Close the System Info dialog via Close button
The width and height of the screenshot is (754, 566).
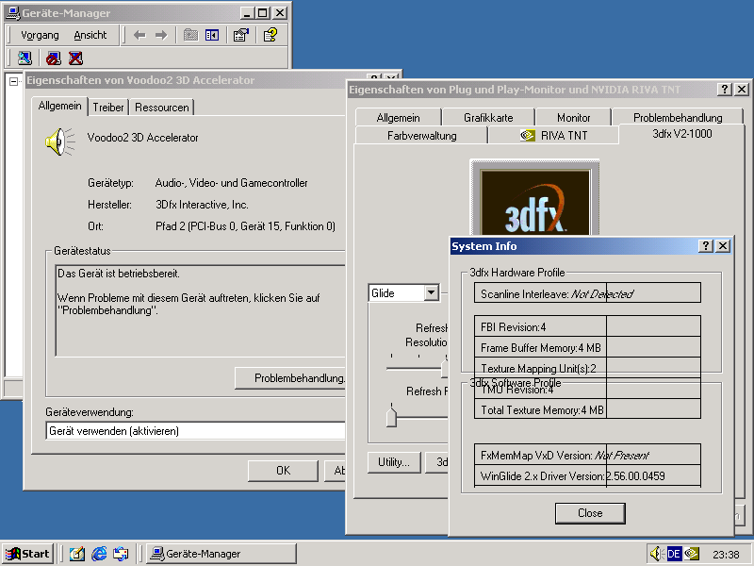pyautogui.click(x=589, y=513)
